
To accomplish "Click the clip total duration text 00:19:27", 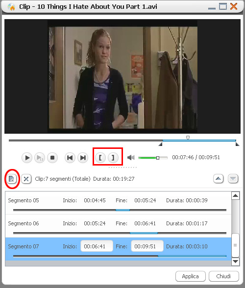I will coord(123,179).
